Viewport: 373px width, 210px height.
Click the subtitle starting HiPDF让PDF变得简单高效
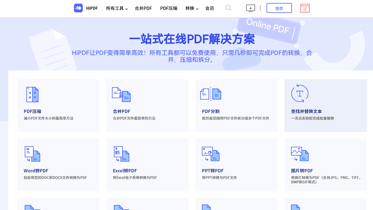192,56
